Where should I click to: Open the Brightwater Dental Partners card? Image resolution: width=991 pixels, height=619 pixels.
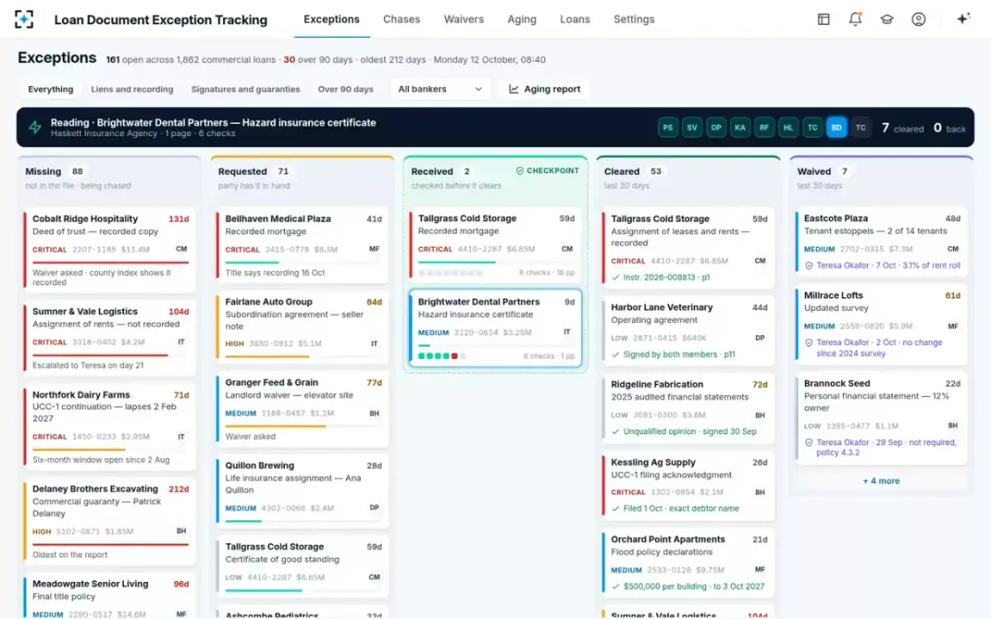pos(495,328)
